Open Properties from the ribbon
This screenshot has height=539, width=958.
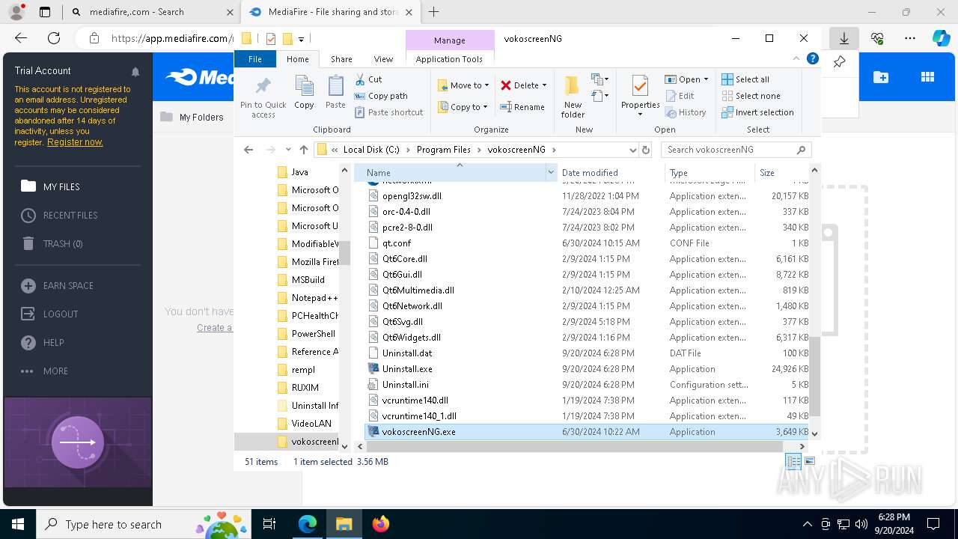pyautogui.click(x=640, y=96)
